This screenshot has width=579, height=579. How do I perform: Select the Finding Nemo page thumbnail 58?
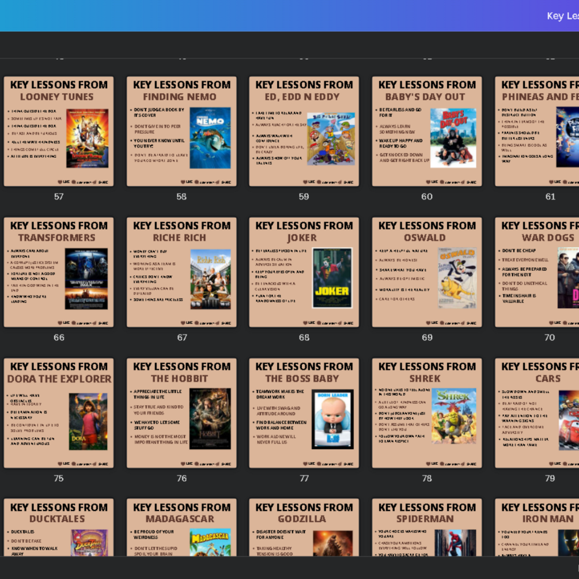181,131
